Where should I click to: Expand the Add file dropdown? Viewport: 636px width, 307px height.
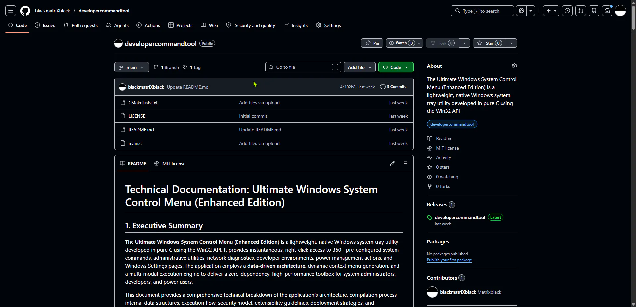pos(360,67)
